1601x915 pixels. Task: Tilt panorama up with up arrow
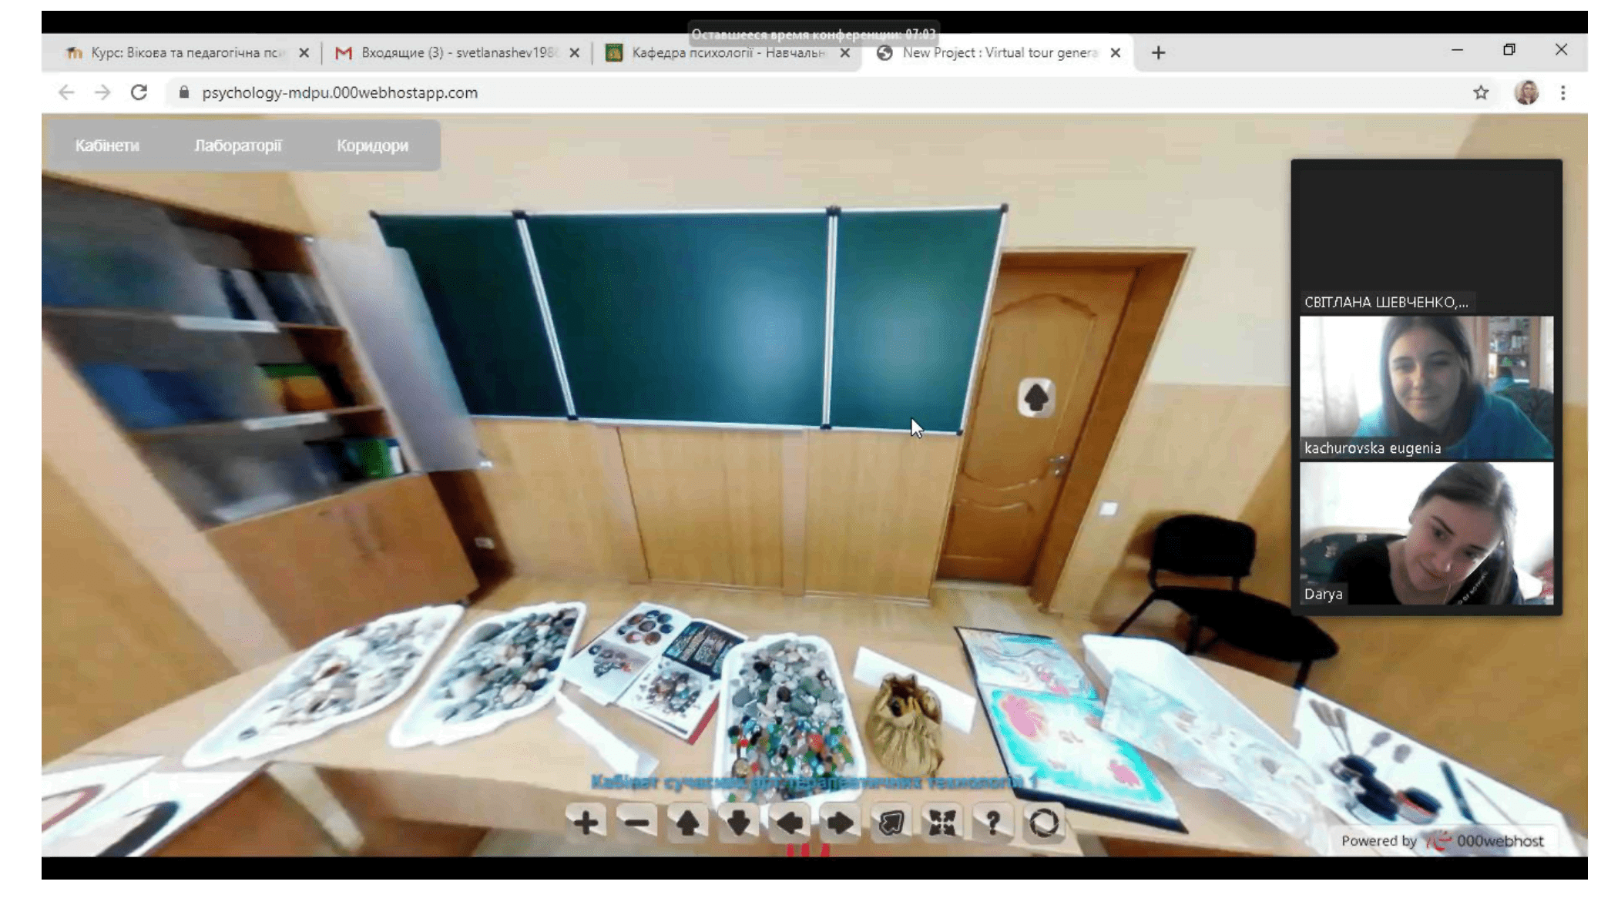(687, 823)
